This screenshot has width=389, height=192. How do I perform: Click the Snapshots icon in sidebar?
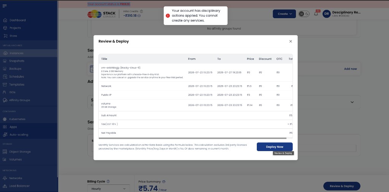click(x=5, y=61)
